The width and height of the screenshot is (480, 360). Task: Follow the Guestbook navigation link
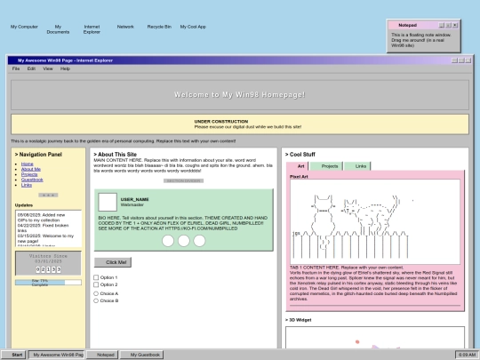click(32, 180)
